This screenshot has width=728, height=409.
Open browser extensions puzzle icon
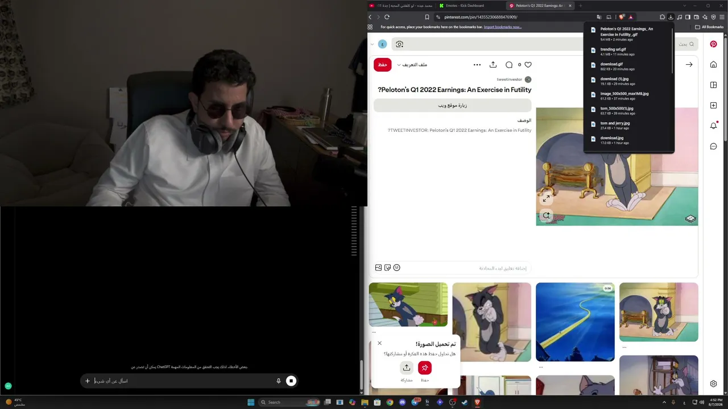tap(662, 17)
